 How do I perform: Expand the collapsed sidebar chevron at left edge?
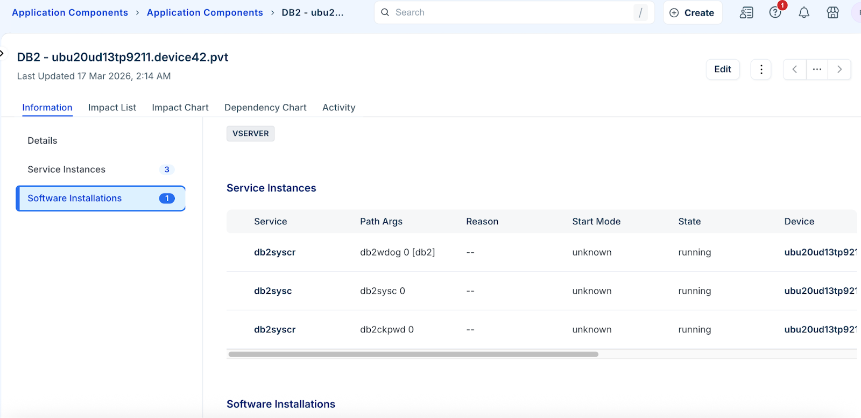[x=2, y=53]
